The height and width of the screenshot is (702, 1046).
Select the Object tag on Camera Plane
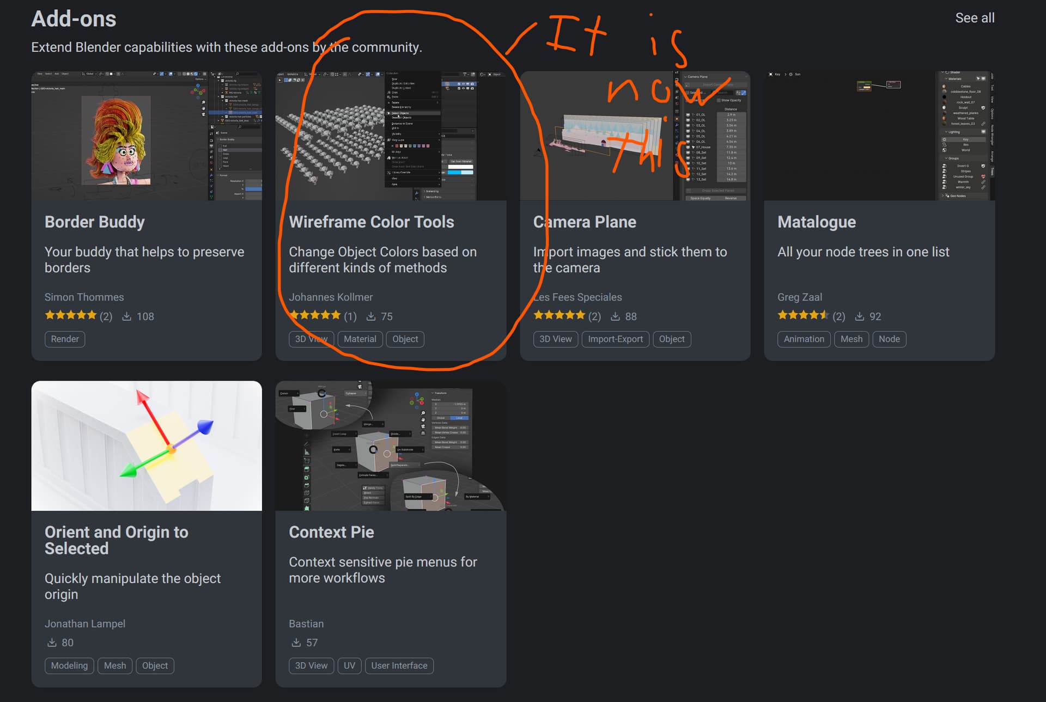[672, 339]
